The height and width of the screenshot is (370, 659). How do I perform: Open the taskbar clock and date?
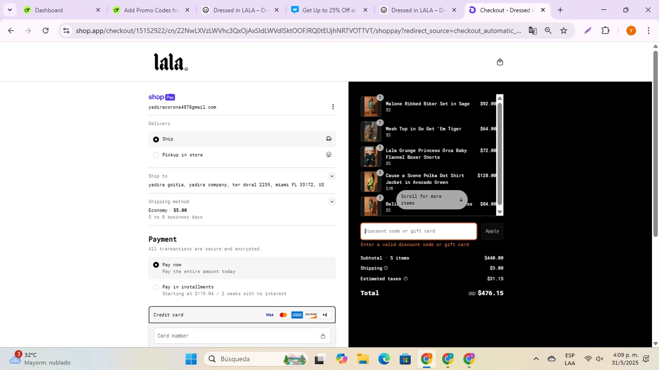tap(626, 359)
